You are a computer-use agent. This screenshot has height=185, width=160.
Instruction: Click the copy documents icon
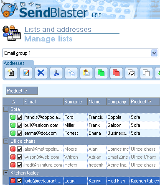coord(71,73)
